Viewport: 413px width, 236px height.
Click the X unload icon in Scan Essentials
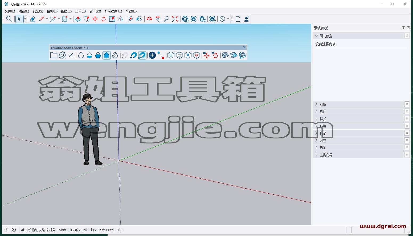[71, 55]
